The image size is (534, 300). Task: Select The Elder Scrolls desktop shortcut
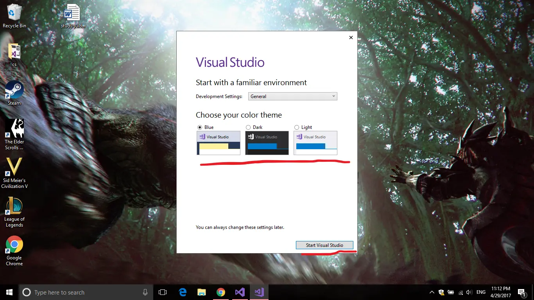tap(14, 135)
